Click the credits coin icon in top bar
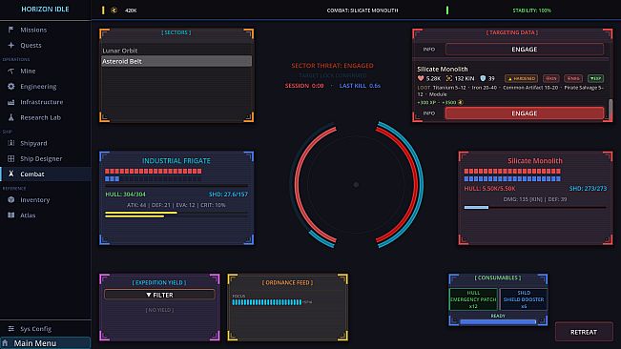 (x=114, y=10)
